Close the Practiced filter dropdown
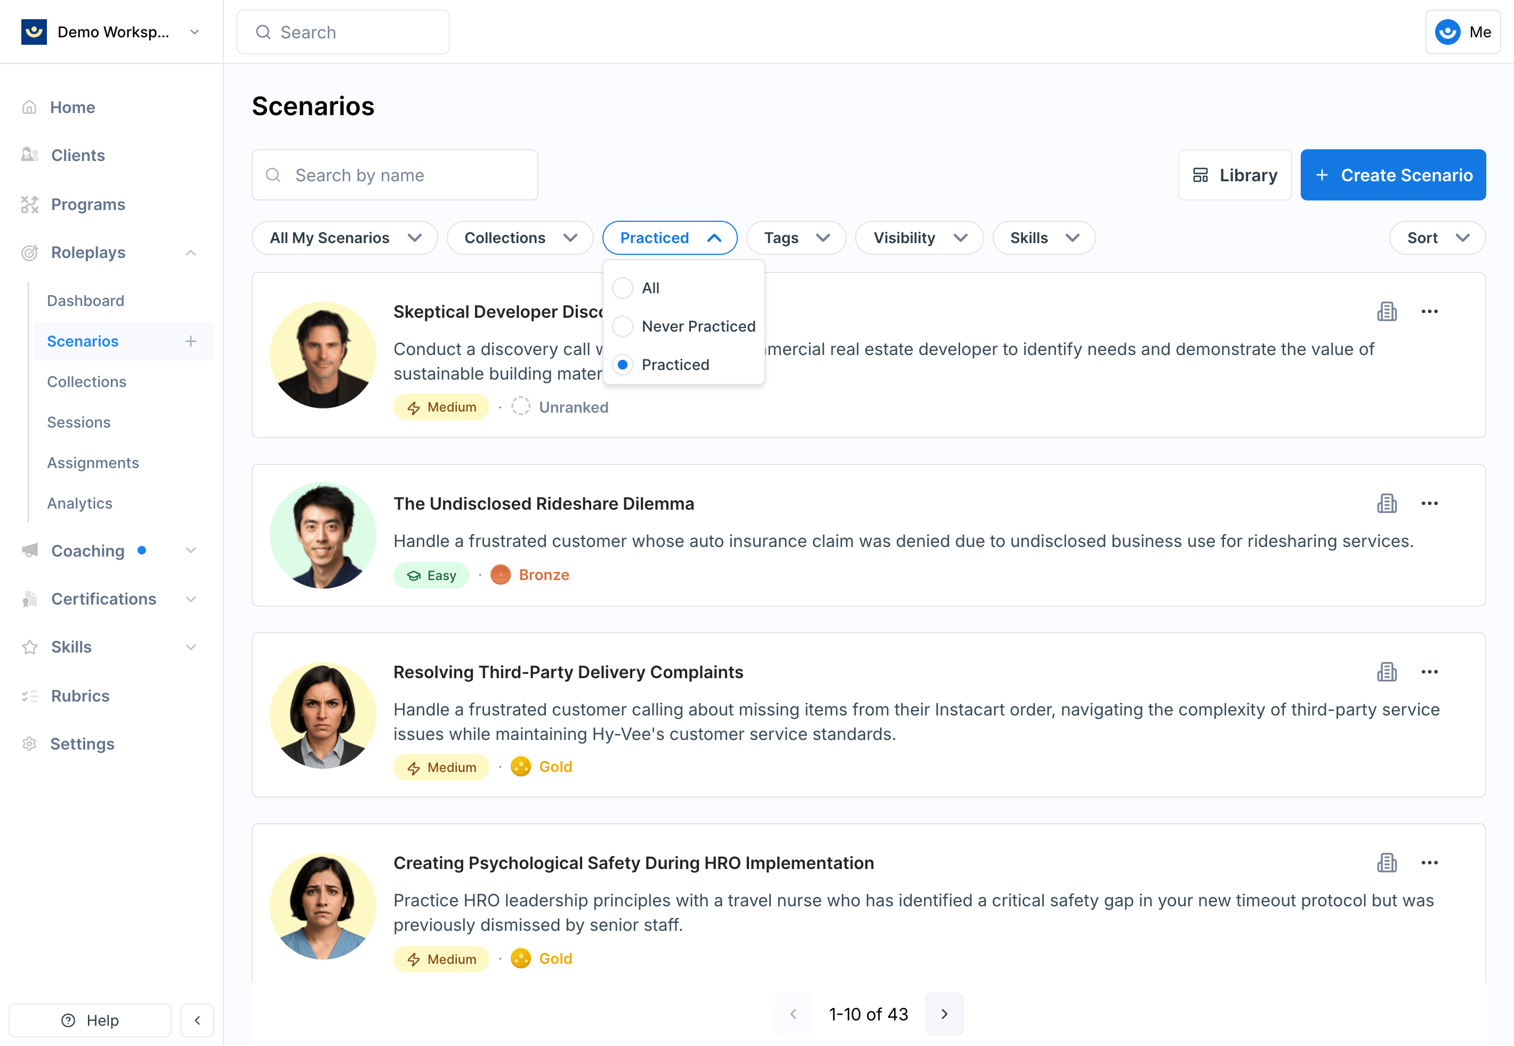 pyautogui.click(x=670, y=238)
